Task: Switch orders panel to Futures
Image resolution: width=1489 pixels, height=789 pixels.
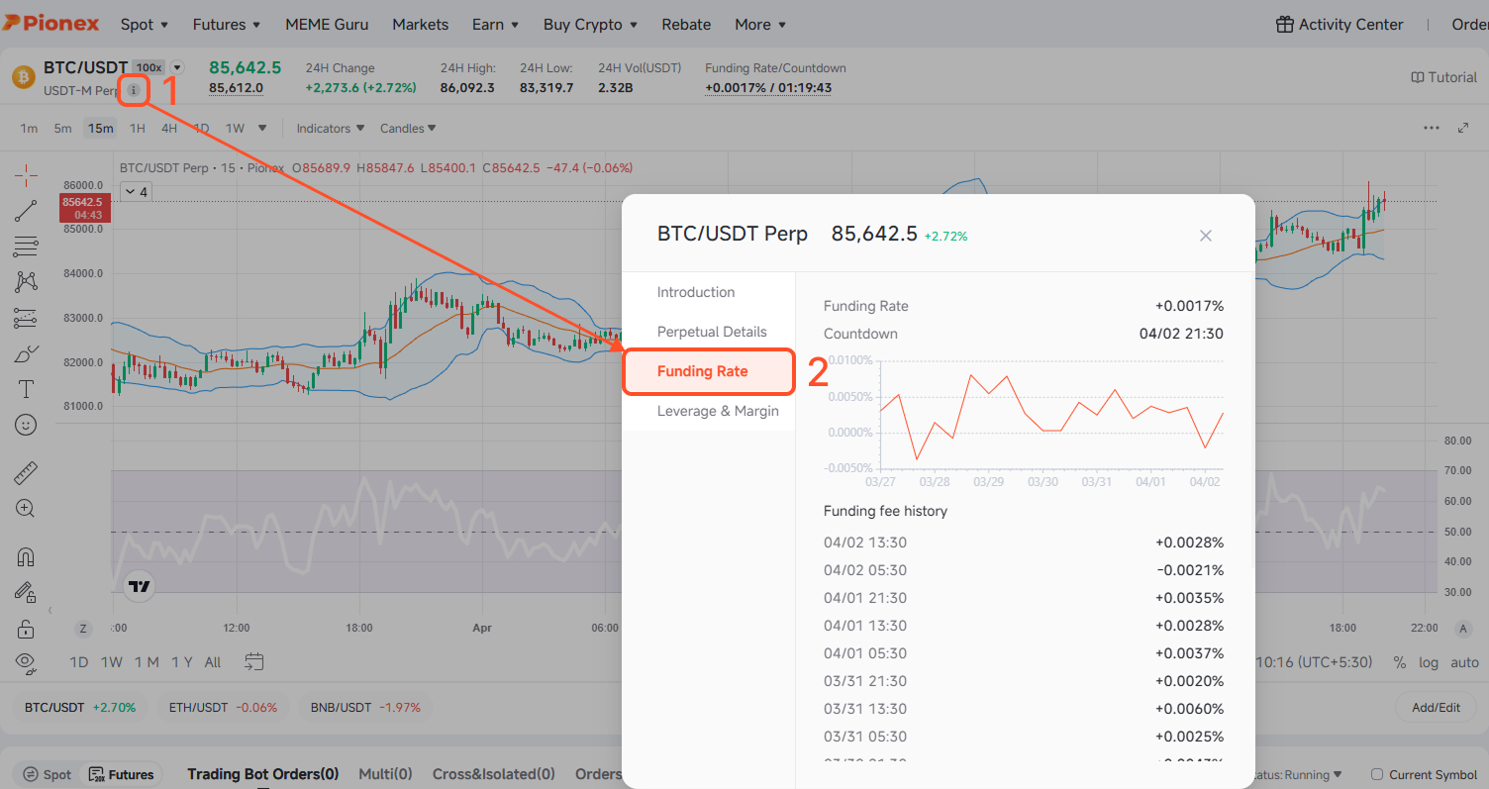Action: pyautogui.click(x=121, y=774)
